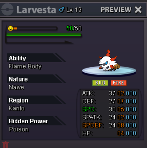Click the BUG type badge
This screenshot has height=148, width=147.
(100, 83)
